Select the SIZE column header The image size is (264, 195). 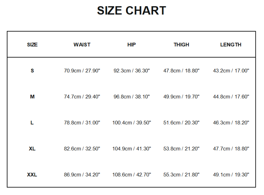(32, 45)
